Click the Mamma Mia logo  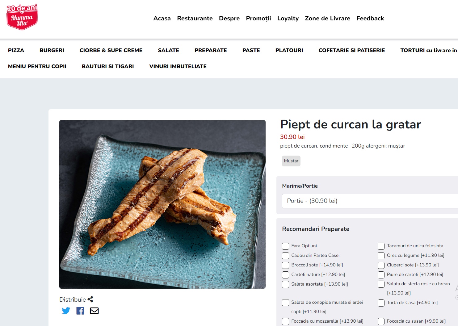tap(22, 17)
